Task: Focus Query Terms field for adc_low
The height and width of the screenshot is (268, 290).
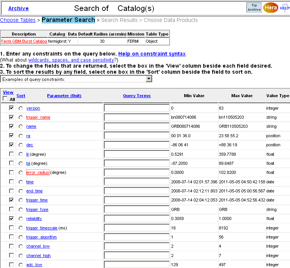Action: pyautogui.click(x=137, y=265)
